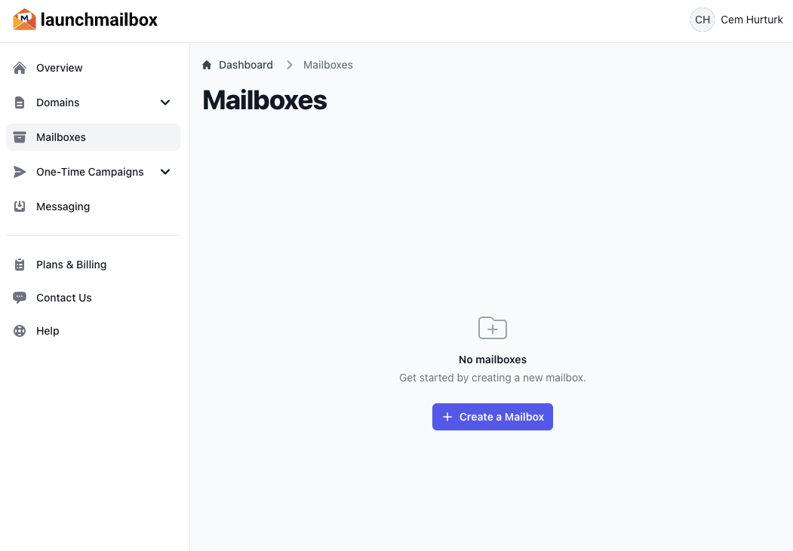Open the CH user account menu
The image size is (793, 551).
click(x=702, y=20)
